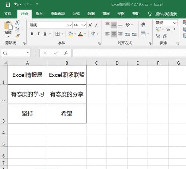Open the fill color palette arrow

click(75, 34)
